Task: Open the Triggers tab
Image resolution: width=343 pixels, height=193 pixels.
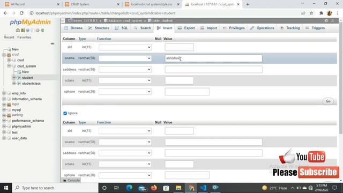Action: coord(315,28)
